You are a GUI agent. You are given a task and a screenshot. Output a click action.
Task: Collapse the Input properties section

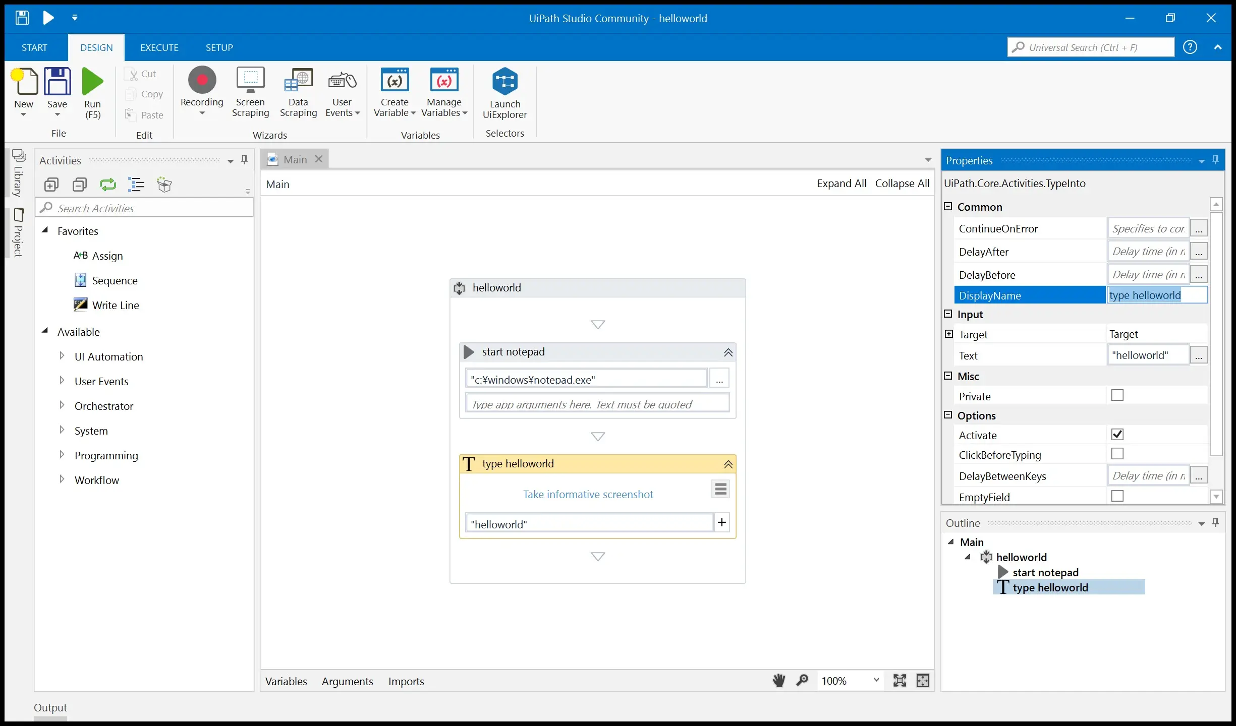click(x=948, y=314)
